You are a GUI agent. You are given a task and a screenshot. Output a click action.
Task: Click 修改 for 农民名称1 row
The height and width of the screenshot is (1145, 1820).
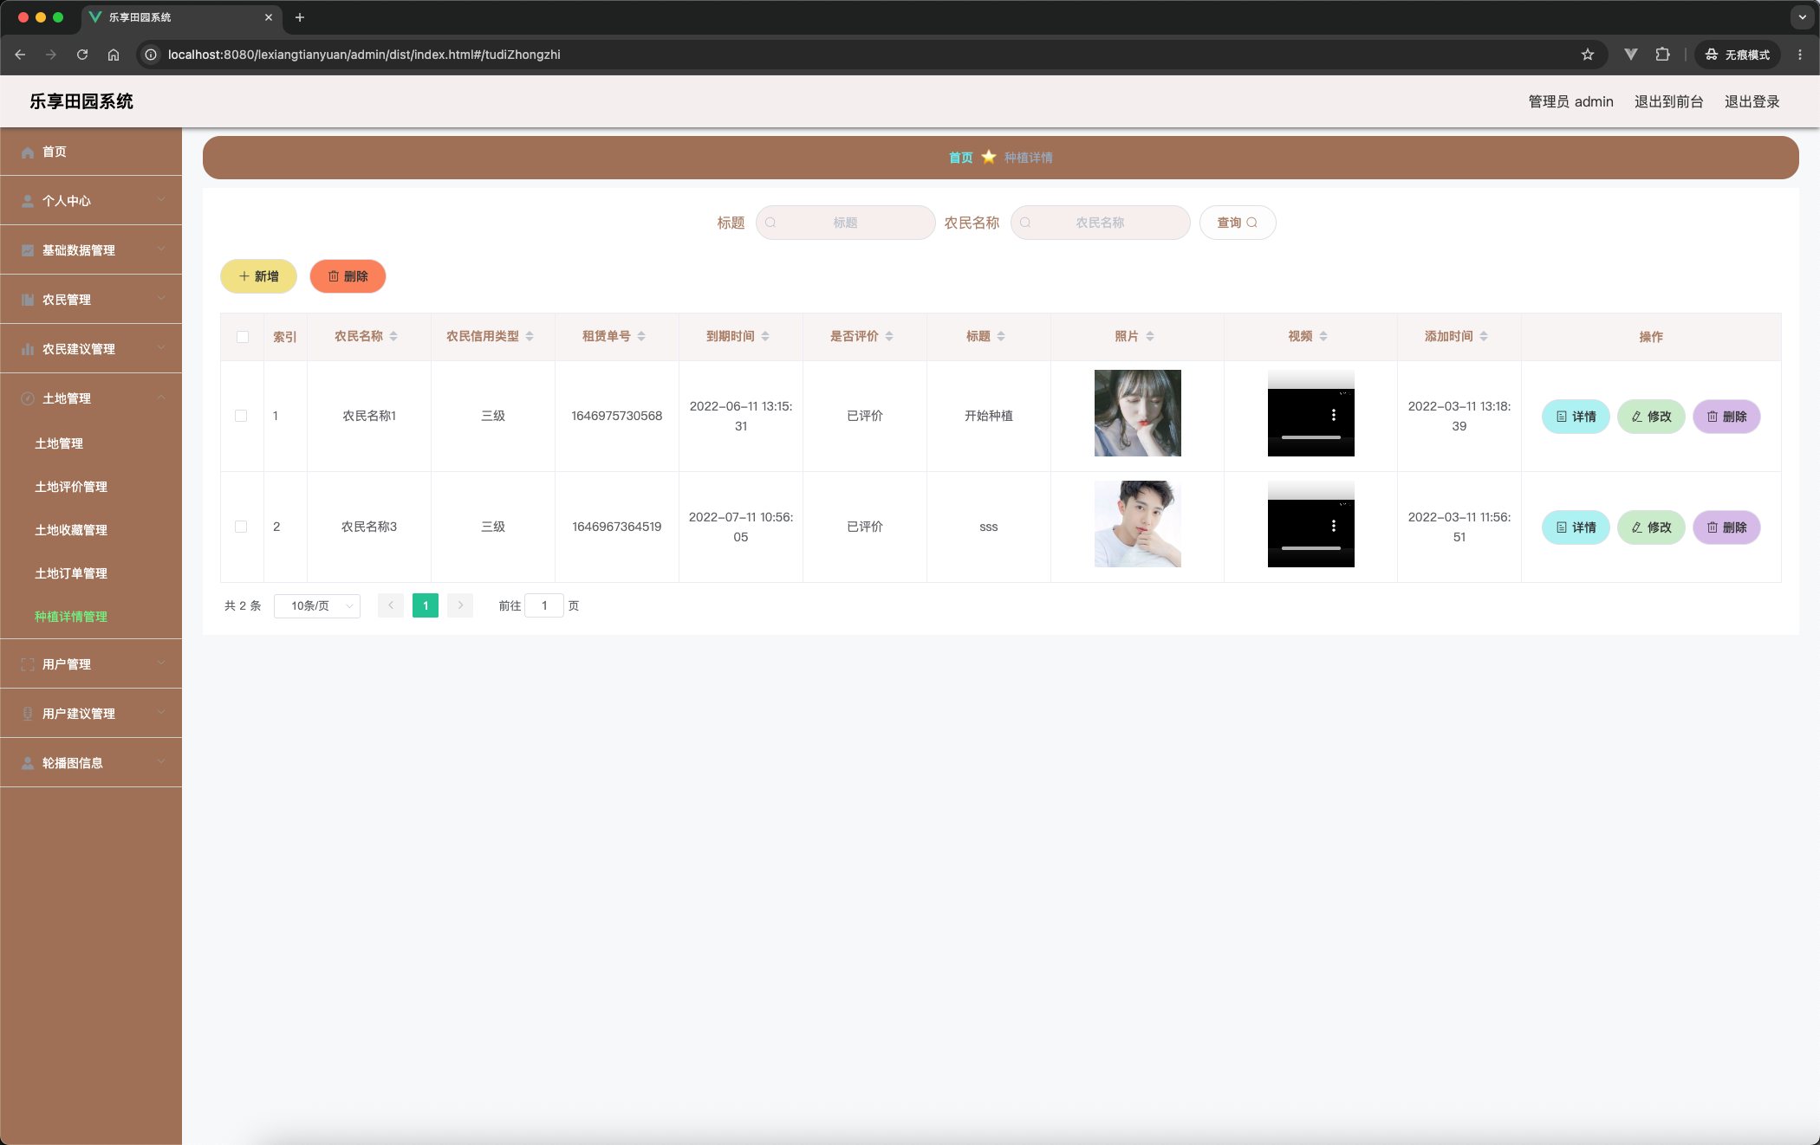click(x=1651, y=417)
